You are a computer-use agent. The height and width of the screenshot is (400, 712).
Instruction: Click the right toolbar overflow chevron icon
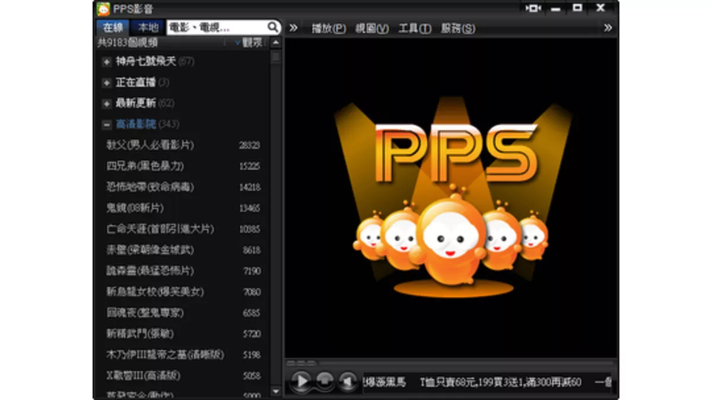tap(606, 27)
